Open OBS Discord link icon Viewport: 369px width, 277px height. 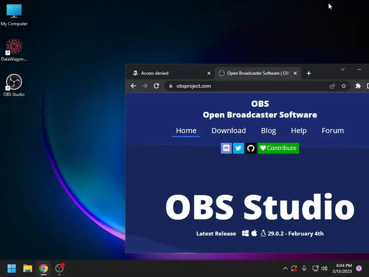coord(226,148)
